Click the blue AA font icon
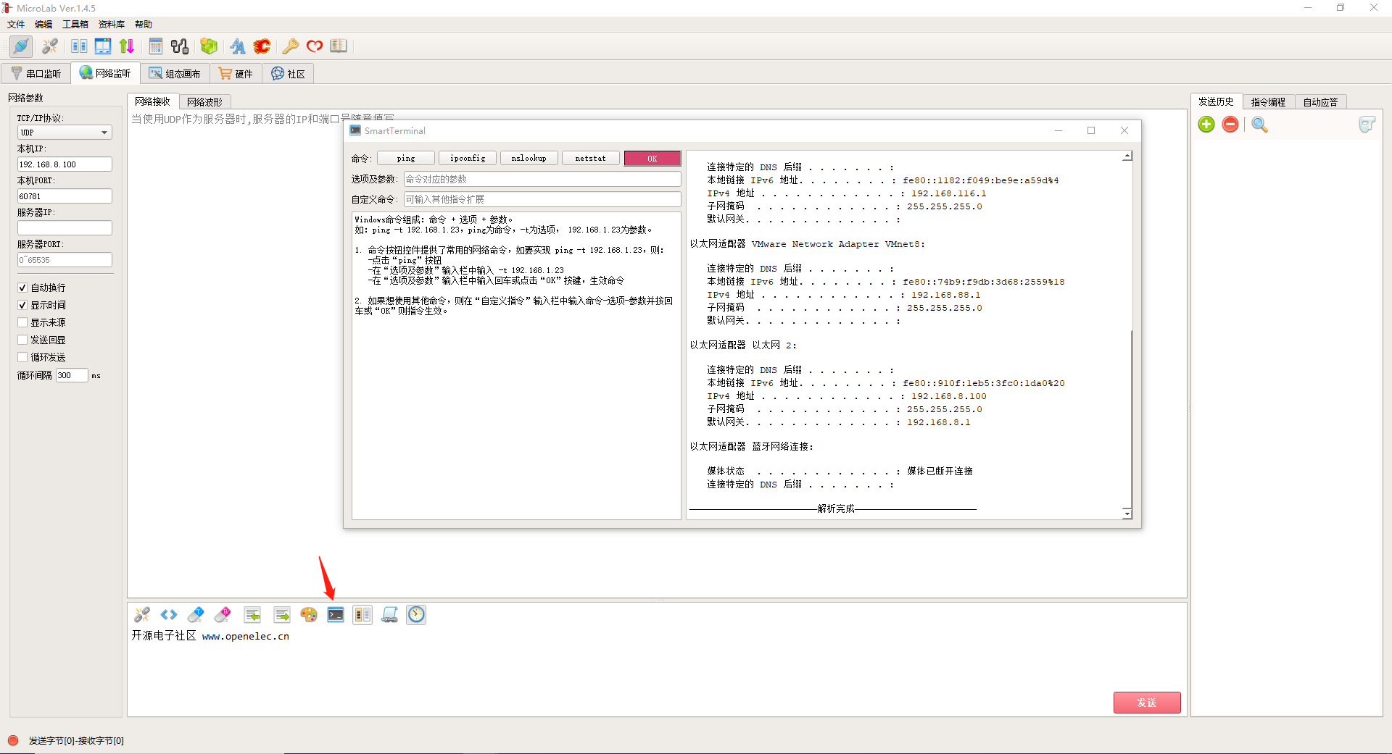This screenshot has height=754, width=1392. pyautogui.click(x=237, y=46)
